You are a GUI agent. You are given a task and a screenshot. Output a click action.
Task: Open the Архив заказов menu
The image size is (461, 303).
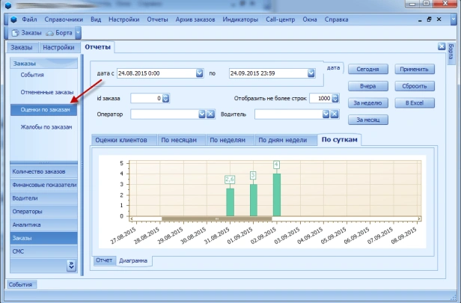[197, 18]
